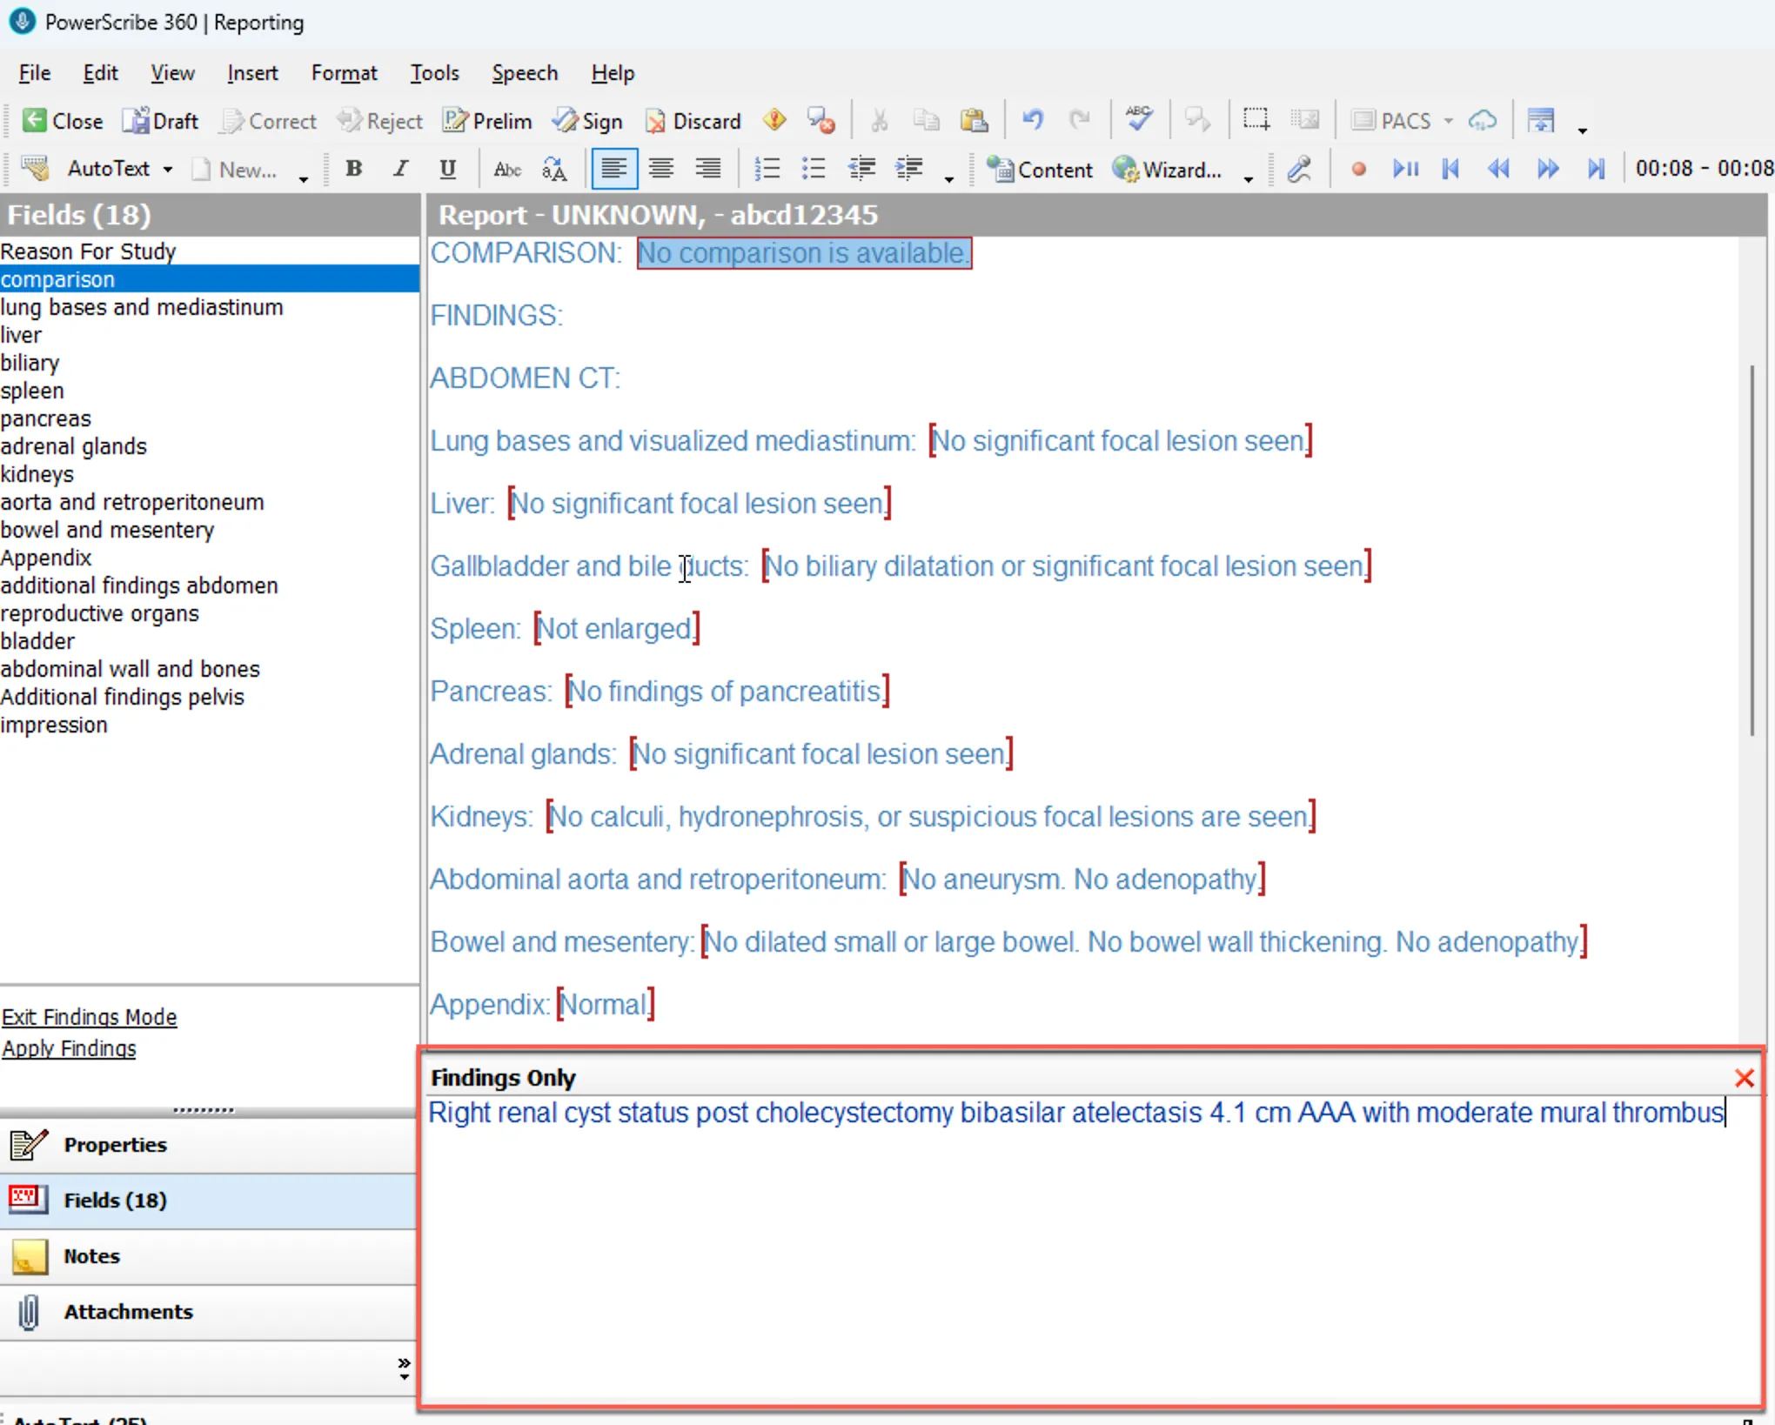Image resolution: width=1775 pixels, height=1425 pixels.
Task: Select the kidneys field in list
Action: coord(37,474)
